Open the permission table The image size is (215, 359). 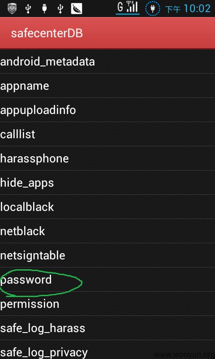pyautogui.click(x=107, y=304)
